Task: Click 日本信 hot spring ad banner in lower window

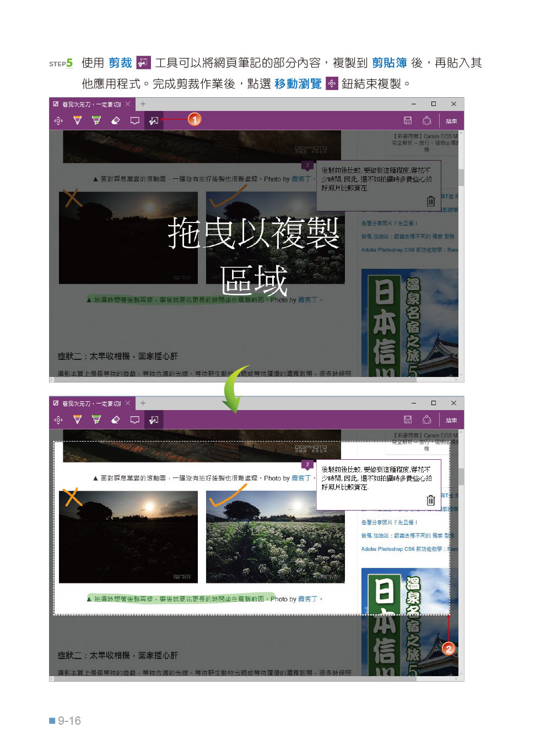Action: (x=409, y=623)
